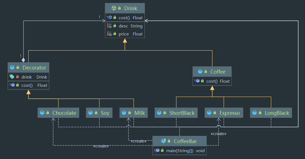Click the Milk class icon
The image size is (305, 159).
coord(124,113)
